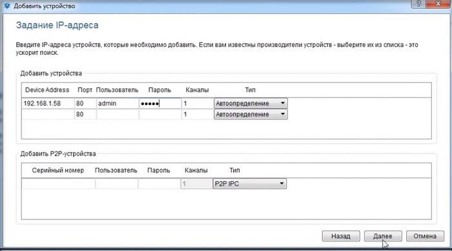This screenshot has width=452, height=251.
Task: Expand the P2P IPC type dropdown
Action: click(250, 183)
